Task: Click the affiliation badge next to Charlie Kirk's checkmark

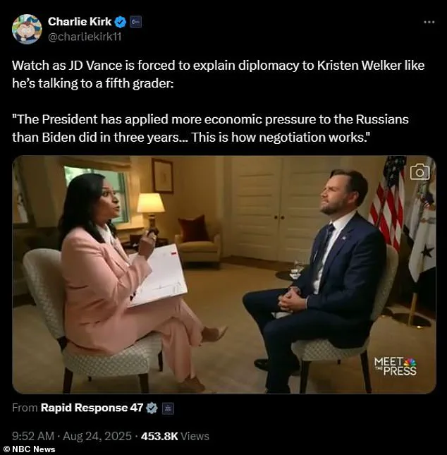Action: pos(135,22)
